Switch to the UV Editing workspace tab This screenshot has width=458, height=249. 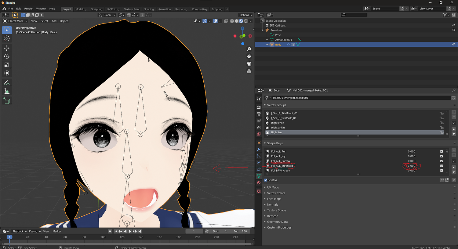coord(113,9)
